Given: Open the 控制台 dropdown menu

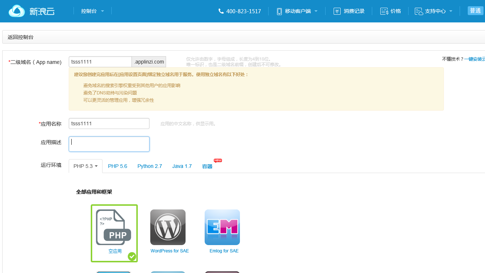Looking at the screenshot, I should [93, 11].
